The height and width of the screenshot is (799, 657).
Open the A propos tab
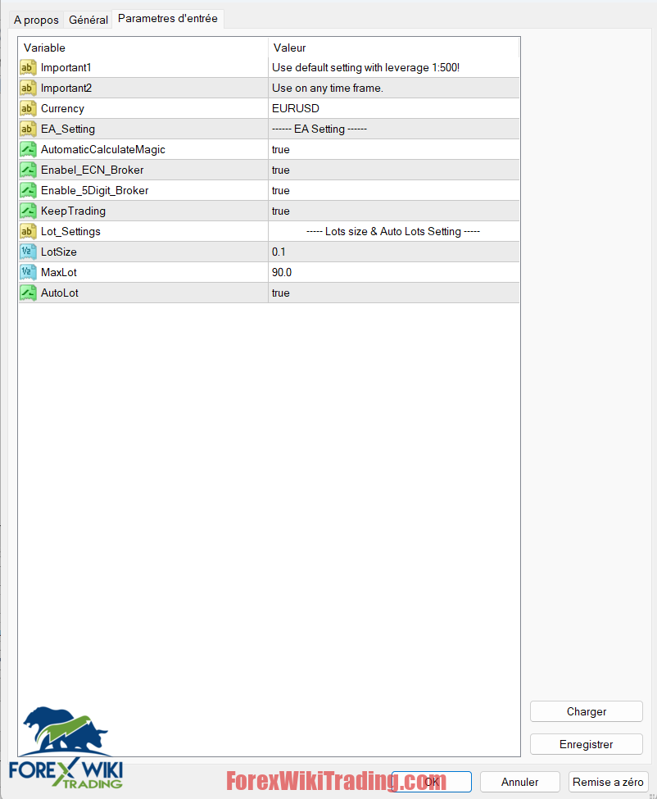coord(36,20)
